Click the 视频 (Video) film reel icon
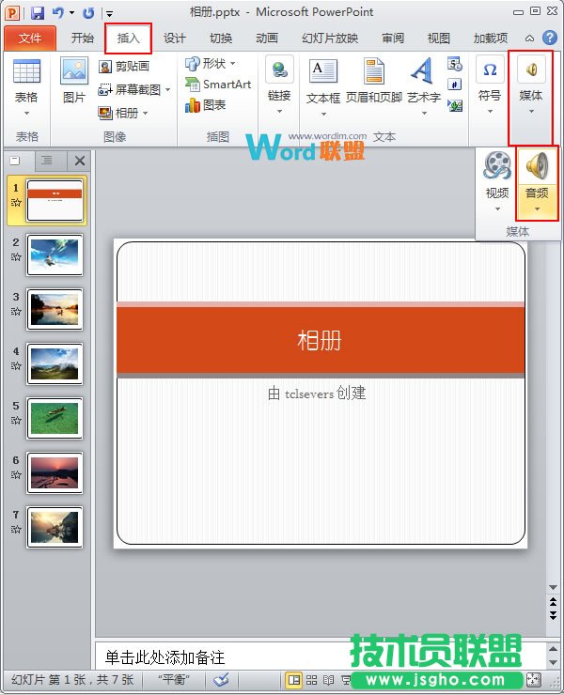Image resolution: width=564 pixels, height=695 pixels. point(497,166)
